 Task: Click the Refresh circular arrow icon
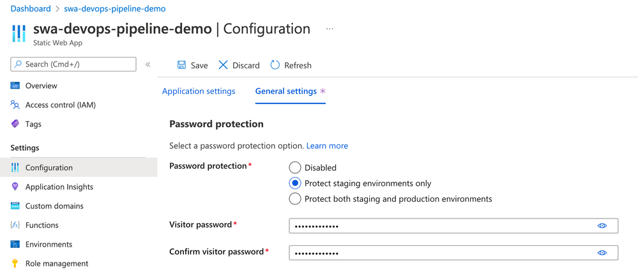(275, 65)
